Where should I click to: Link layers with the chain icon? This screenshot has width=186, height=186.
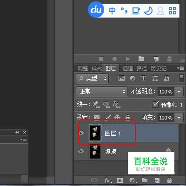[x=94, y=180]
